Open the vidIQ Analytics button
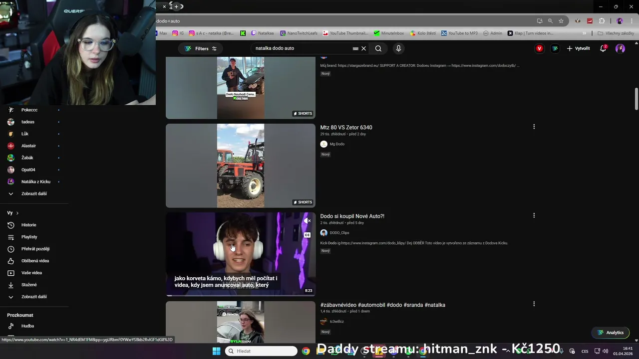This screenshot has height=359, width=639. point(610,333)
